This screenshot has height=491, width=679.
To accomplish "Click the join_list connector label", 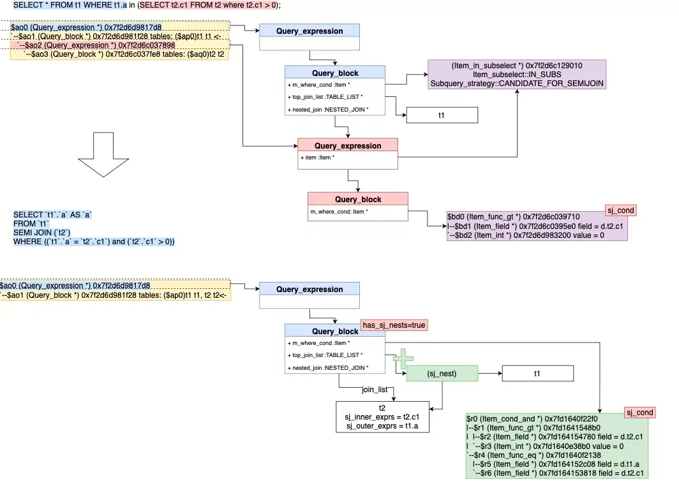I will tap(375, 390).
